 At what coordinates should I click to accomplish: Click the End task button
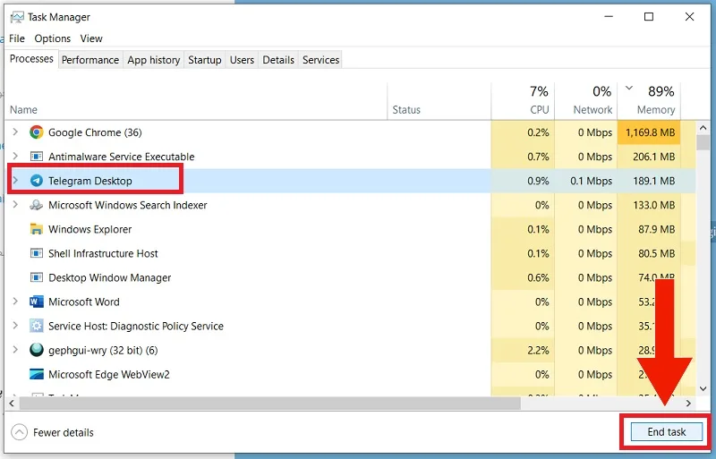666,432
